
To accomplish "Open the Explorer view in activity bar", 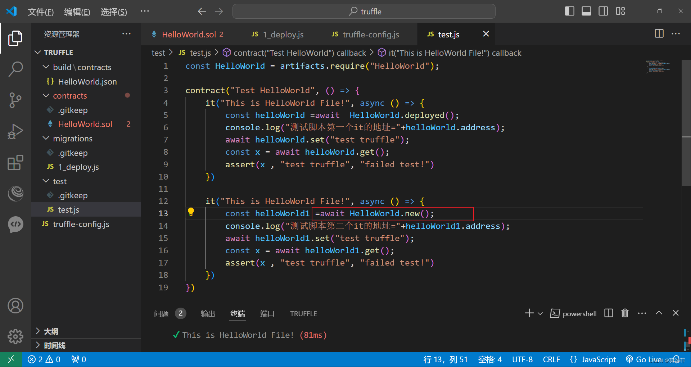I will (x=15, y=38).
